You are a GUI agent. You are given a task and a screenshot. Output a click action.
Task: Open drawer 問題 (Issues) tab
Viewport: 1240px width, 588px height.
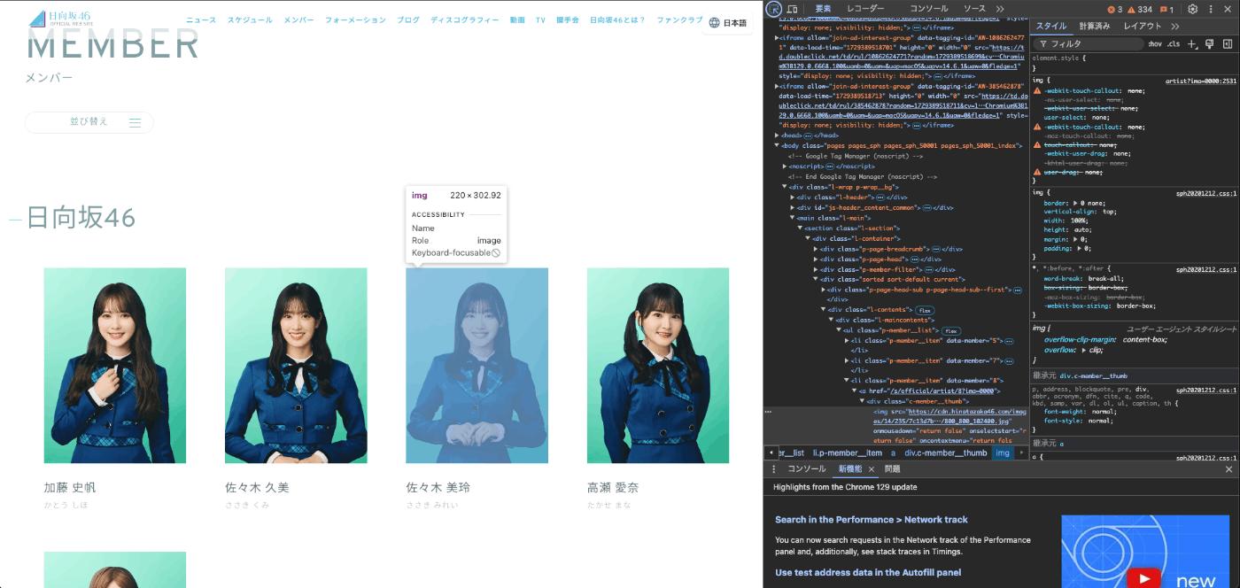tap(892, 469)
